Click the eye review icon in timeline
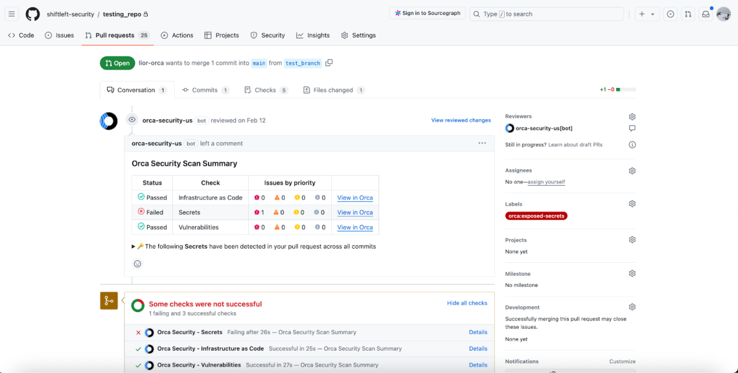The image size is (738, 373). (132, 120)
